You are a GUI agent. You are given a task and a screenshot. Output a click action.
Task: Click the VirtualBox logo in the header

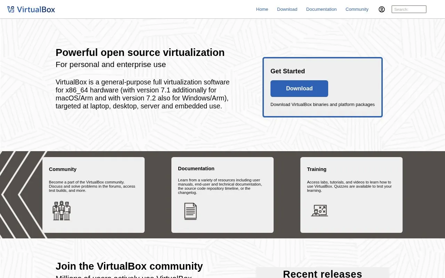coord(31,9)
